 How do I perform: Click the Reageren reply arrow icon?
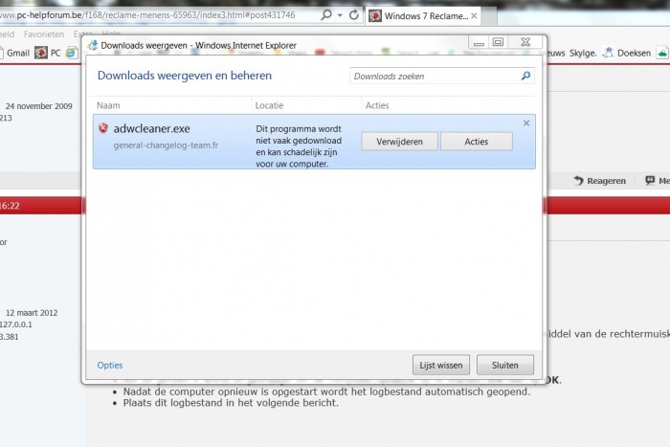point(578,181)
